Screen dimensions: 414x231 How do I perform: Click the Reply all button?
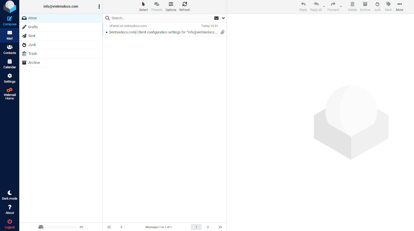pyautogui.click(x=316, y=7)
